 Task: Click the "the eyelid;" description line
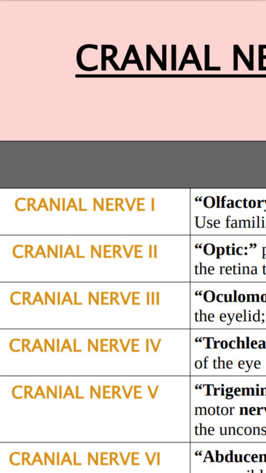click(x=230, y=316)
